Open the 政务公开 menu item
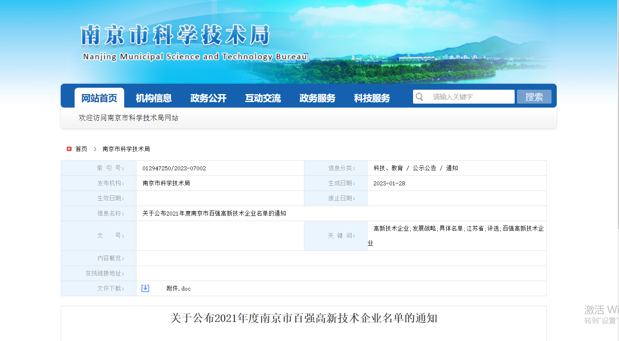The width and height of the screenshot is (619, 341). [208, 98]
